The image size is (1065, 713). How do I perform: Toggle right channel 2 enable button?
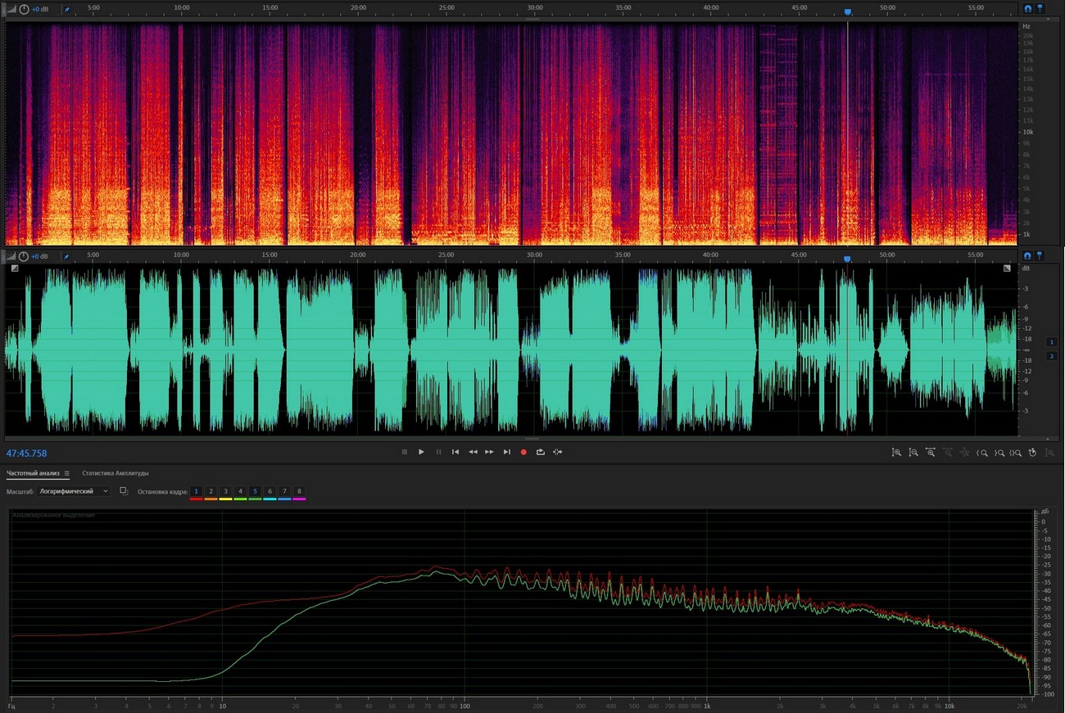point(1052,356)
